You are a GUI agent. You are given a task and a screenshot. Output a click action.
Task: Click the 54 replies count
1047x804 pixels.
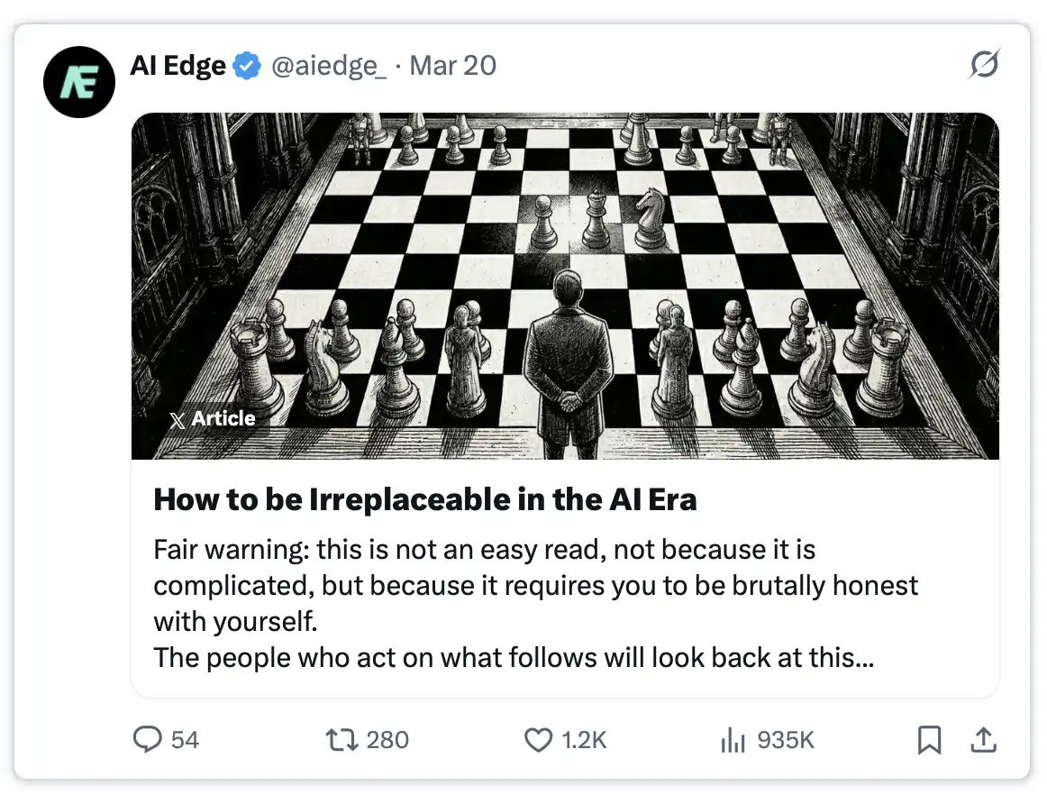click(x=185, y=740)
